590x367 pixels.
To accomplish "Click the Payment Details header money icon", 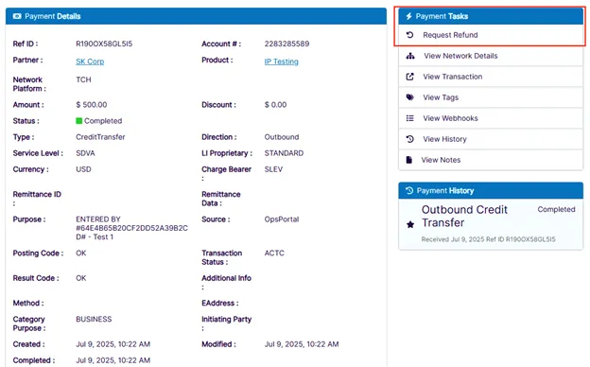I will tap(17, 16).
